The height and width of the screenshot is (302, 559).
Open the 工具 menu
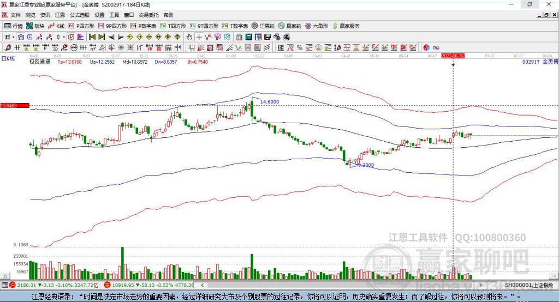coord(114,15)
